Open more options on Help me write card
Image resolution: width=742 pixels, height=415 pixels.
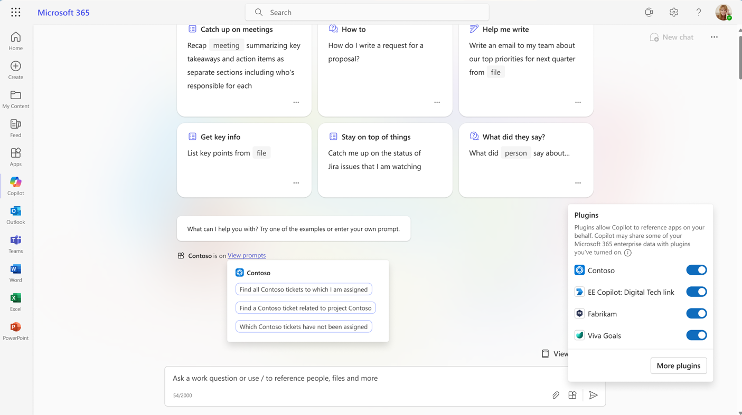pyautogui.click(x=578, y=102)
